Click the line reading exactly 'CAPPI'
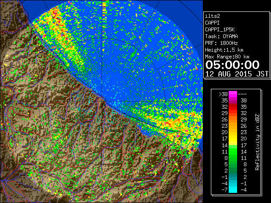271x203 pixels. point(212,23)
